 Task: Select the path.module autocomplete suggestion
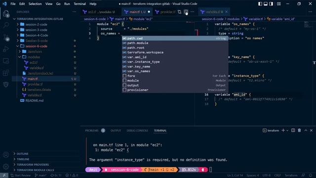point(175,43)
